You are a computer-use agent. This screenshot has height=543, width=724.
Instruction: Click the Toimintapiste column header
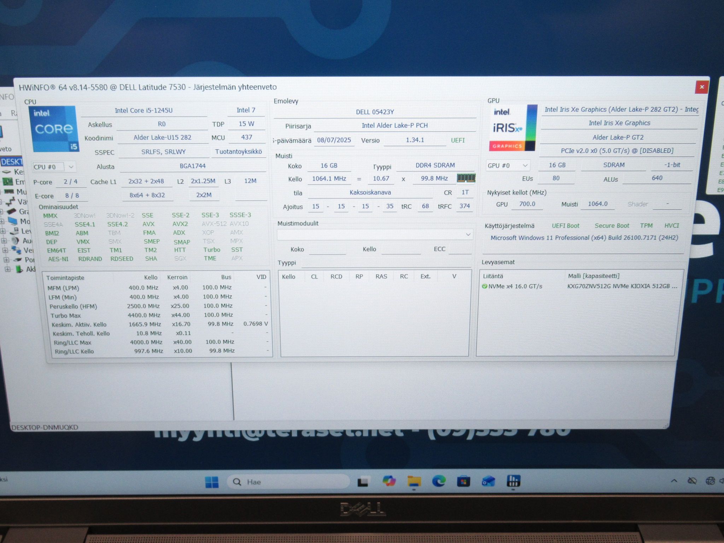click(x=79, y=278)
